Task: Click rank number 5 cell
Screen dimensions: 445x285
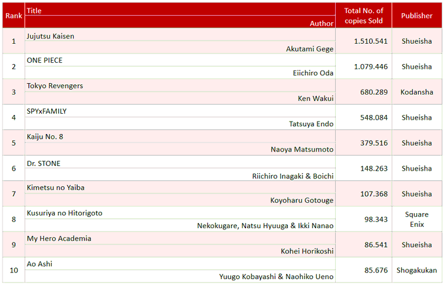Action: (14, 143)
